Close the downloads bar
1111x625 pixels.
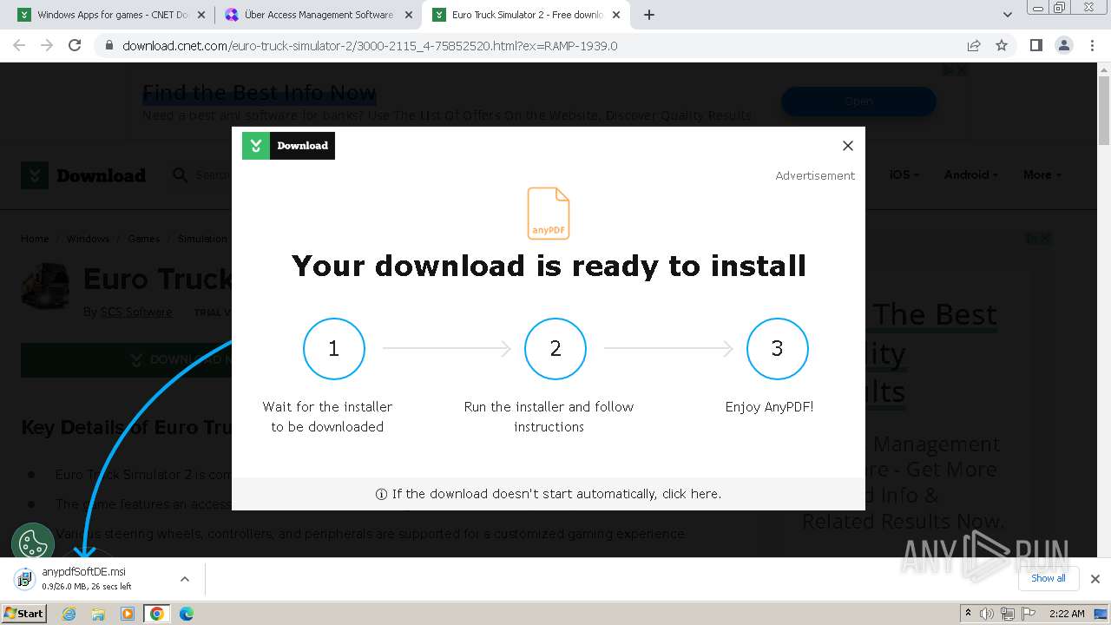coord(1095,579)
